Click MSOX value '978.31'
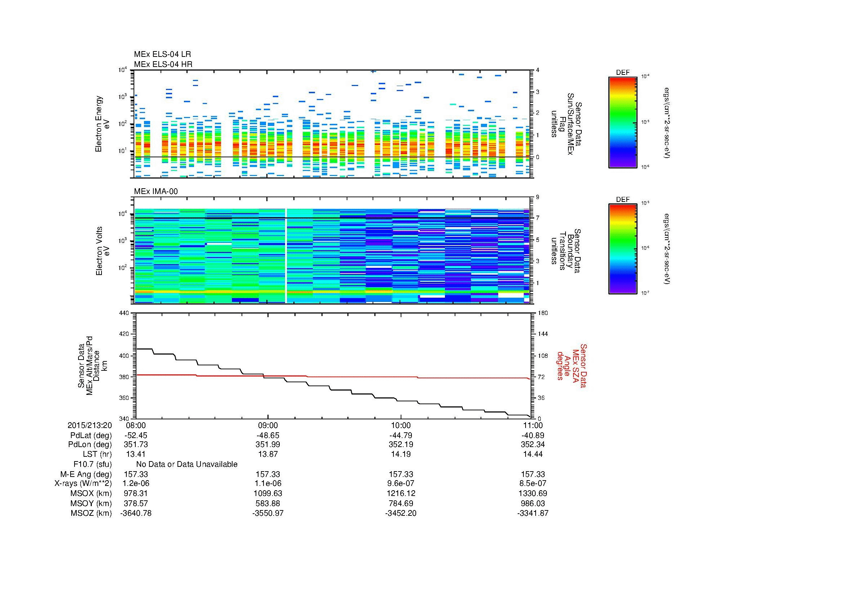842x595 pixels. 136,493
